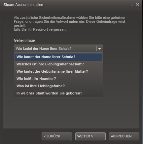Click the 'falls Sie Ihr Passwort vergessen.' text line
This screenshot has width=143, height=144.
(x=40, y=29)
